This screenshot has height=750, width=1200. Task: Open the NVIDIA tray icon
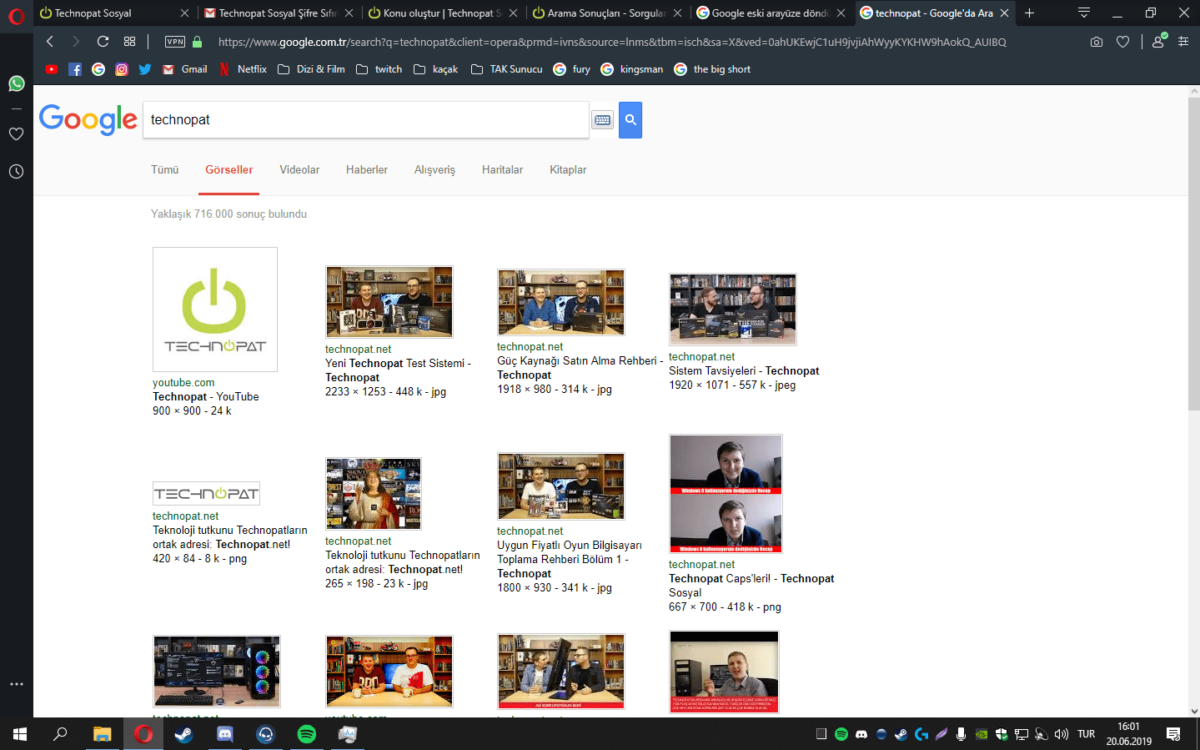click(982, 734)
